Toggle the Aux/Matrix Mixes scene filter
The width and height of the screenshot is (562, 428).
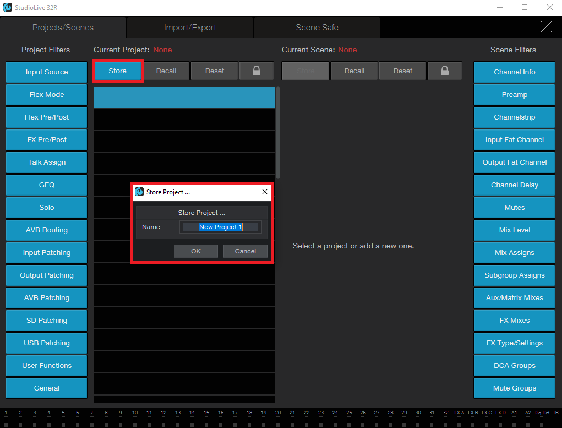click(x=514, y=298)
